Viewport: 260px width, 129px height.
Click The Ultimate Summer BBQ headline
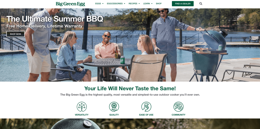55,19
